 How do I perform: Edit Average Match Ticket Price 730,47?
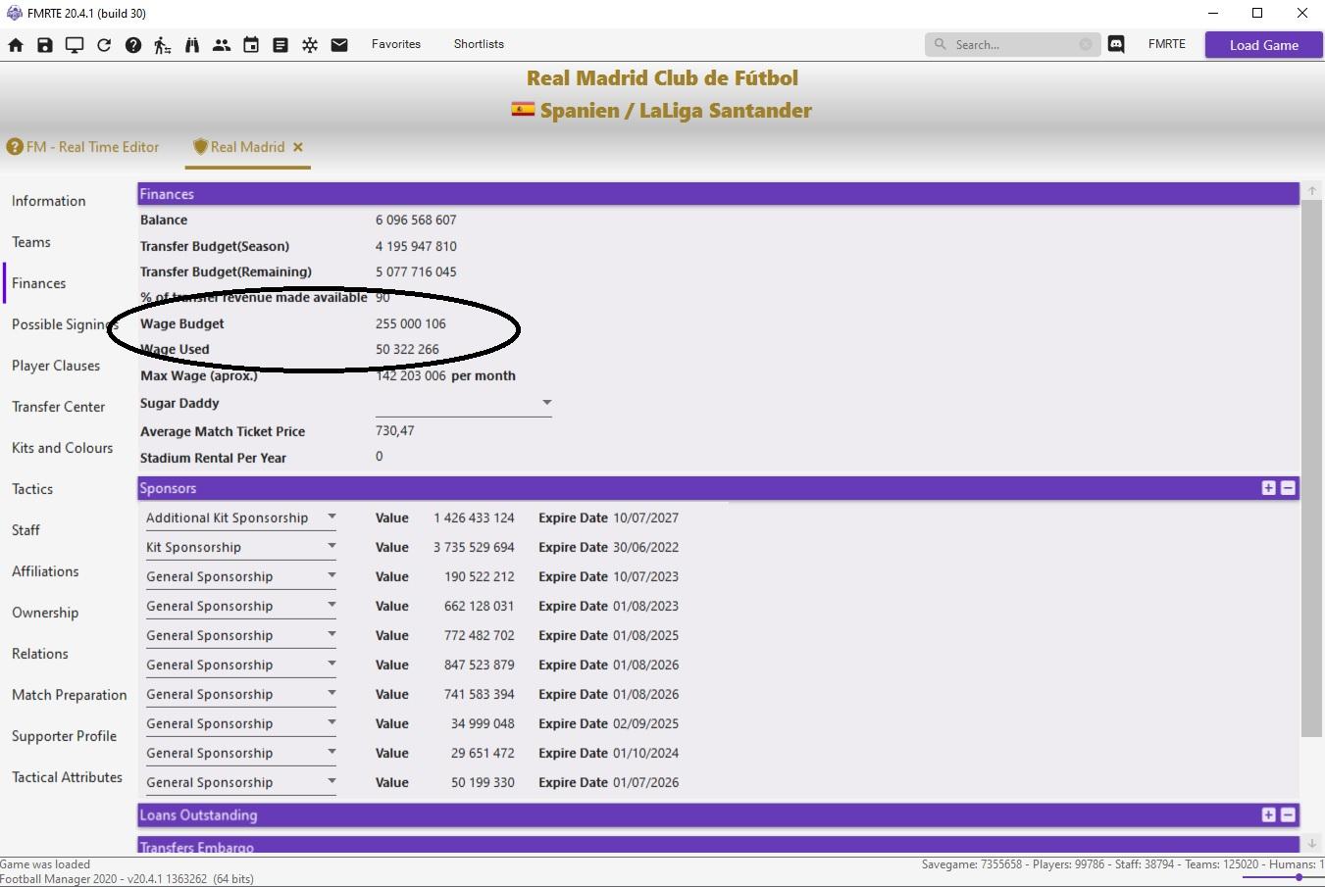[x=395, y=430]
